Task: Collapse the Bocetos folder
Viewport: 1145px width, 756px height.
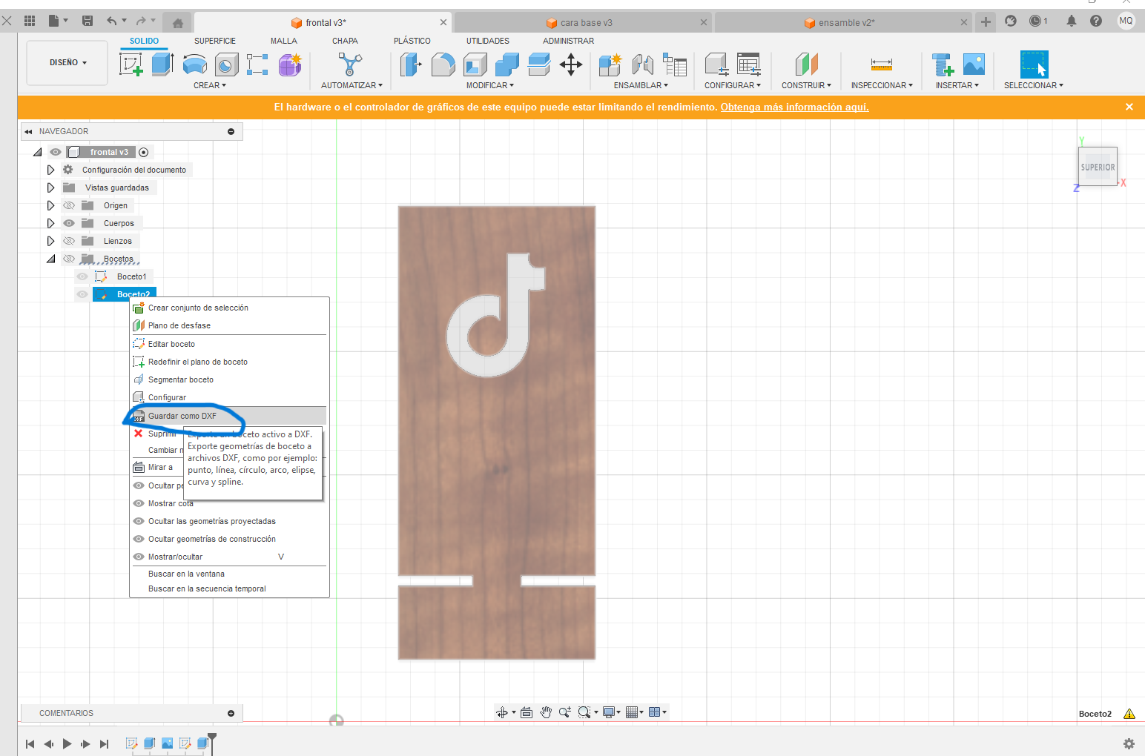Action: pos(50,259)
